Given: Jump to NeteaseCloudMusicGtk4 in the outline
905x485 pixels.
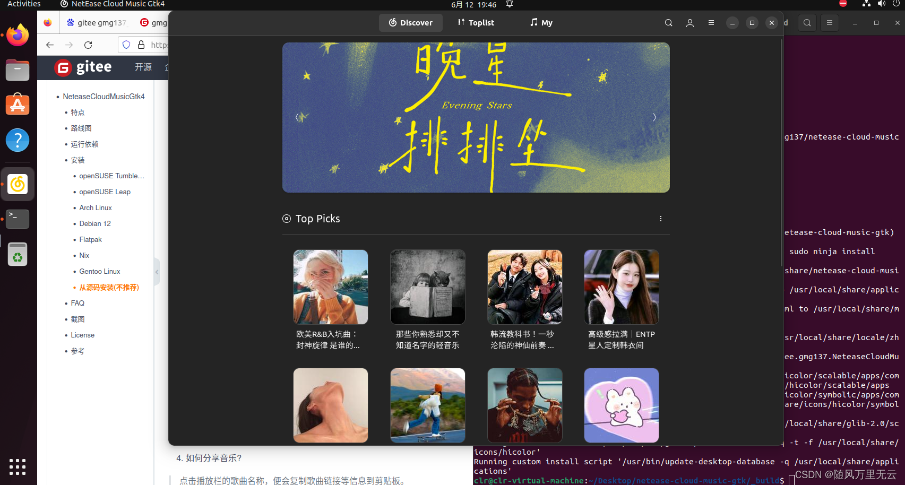Looking at the screenshot, I should [104, 97].
